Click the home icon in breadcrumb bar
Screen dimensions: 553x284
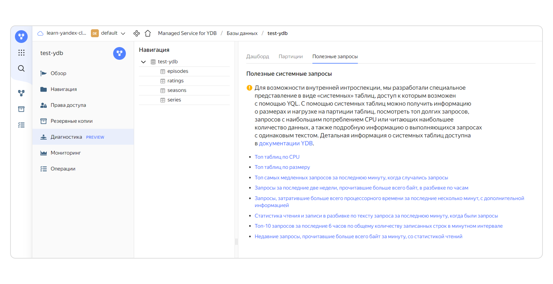[148, 33]
